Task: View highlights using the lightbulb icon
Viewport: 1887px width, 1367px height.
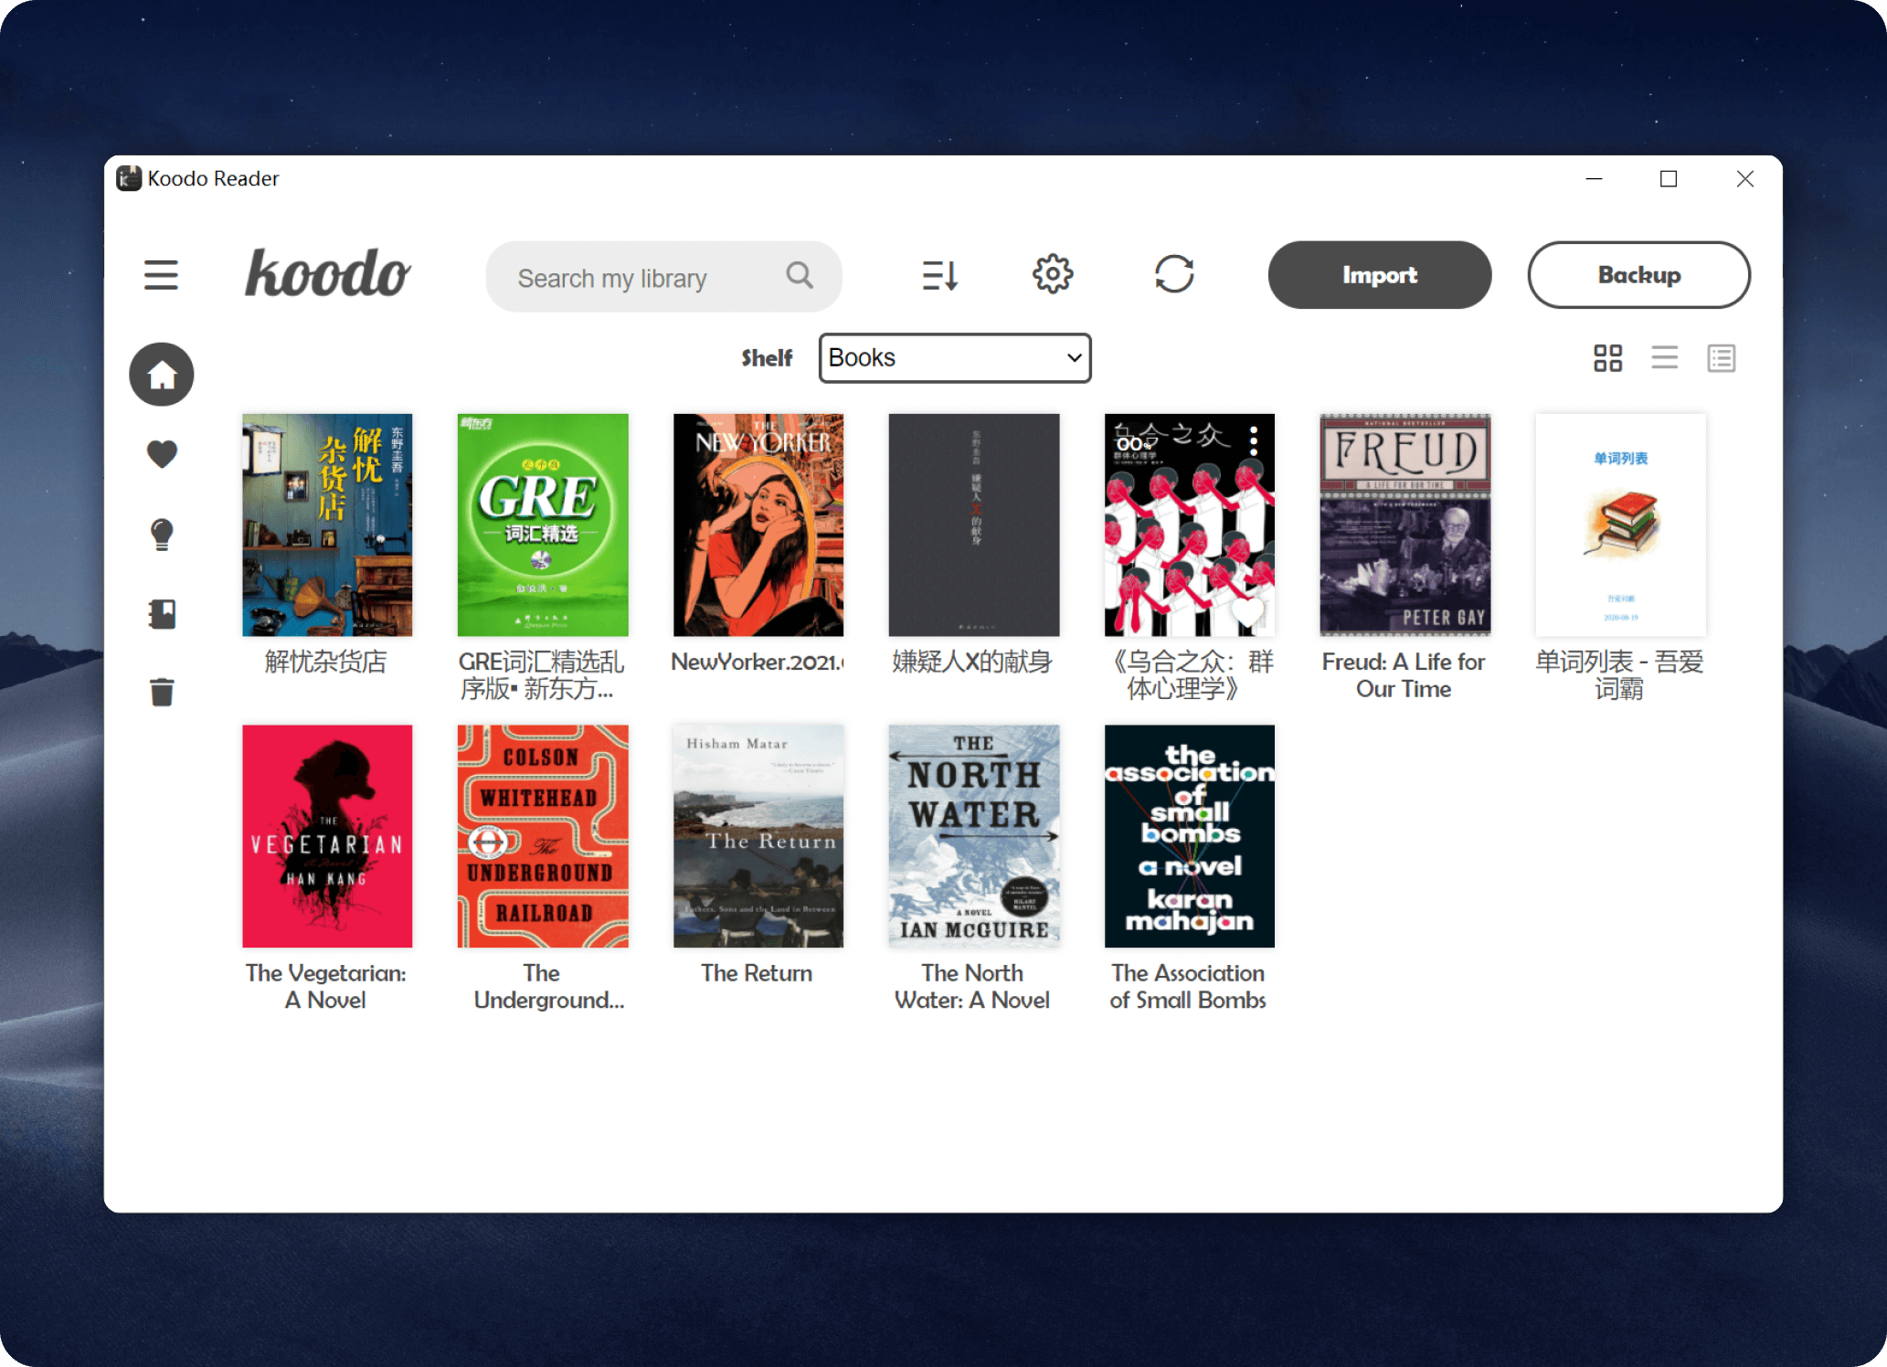Action: pos(161,534)
